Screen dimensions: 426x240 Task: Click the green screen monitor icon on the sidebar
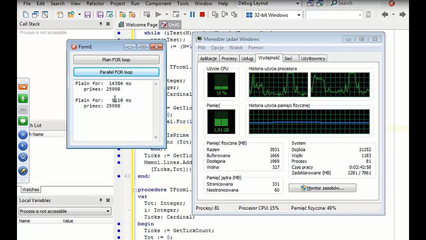23,121
